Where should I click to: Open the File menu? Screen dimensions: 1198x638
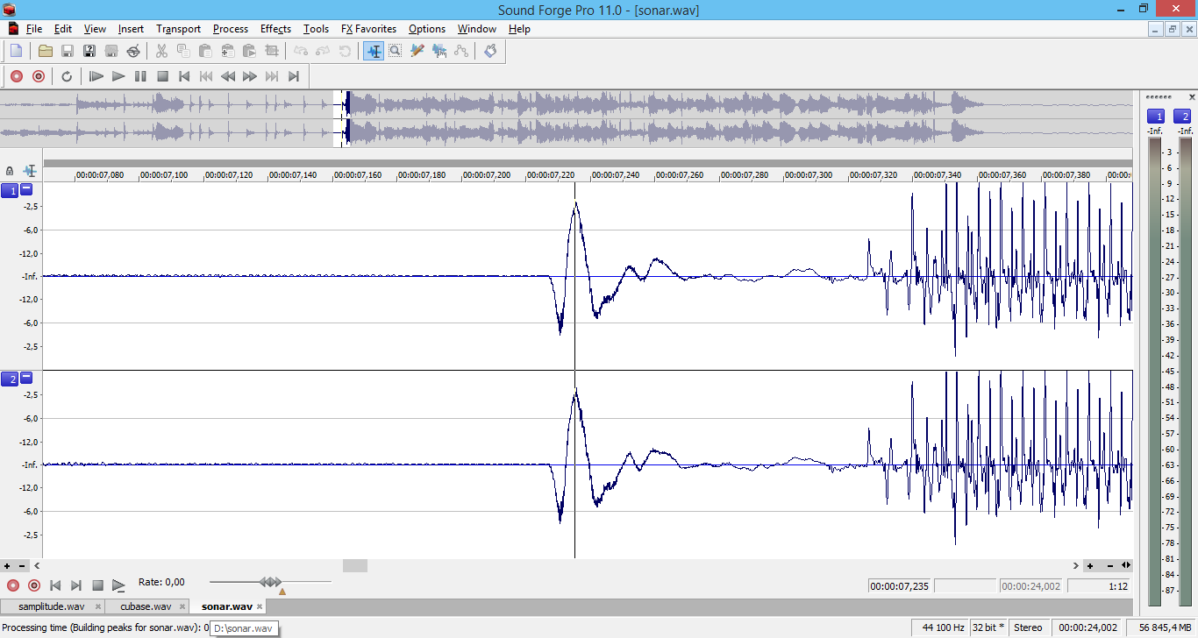34,29
